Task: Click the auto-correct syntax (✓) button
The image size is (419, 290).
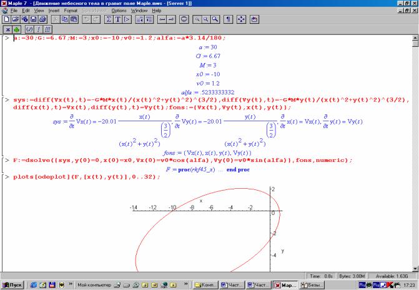Action: [29, 29]
